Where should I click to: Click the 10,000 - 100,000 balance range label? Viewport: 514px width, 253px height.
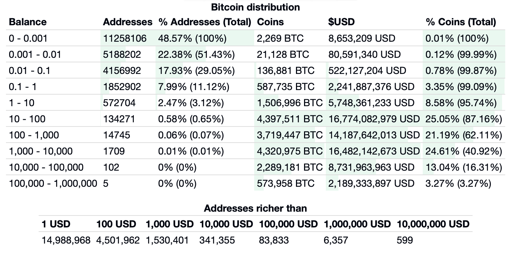click(x=46, y=167)
